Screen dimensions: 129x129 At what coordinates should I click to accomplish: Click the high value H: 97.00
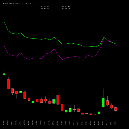pos(66,7)
